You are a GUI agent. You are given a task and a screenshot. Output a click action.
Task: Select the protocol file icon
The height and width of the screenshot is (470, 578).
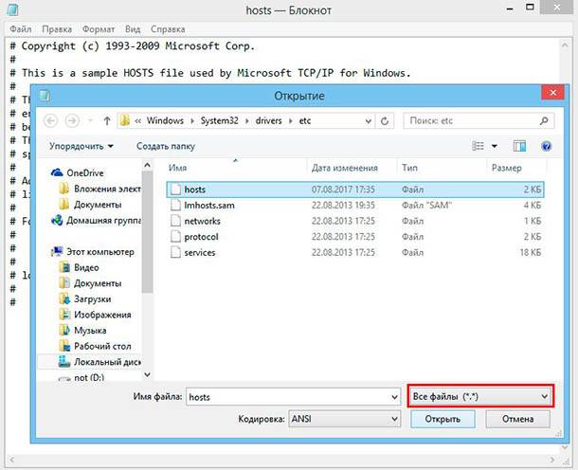[x=175, y=237]
